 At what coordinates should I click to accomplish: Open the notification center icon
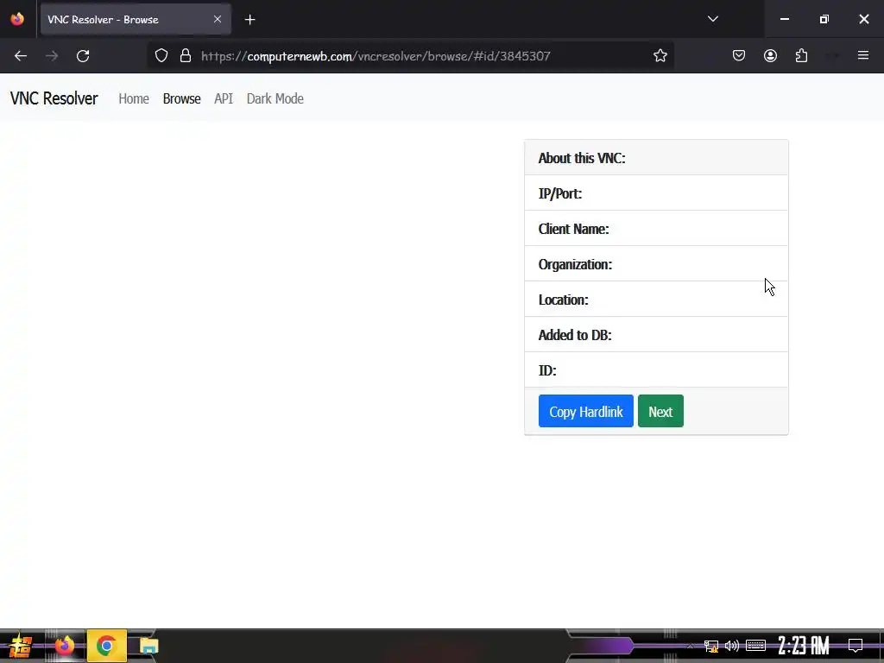856,646
